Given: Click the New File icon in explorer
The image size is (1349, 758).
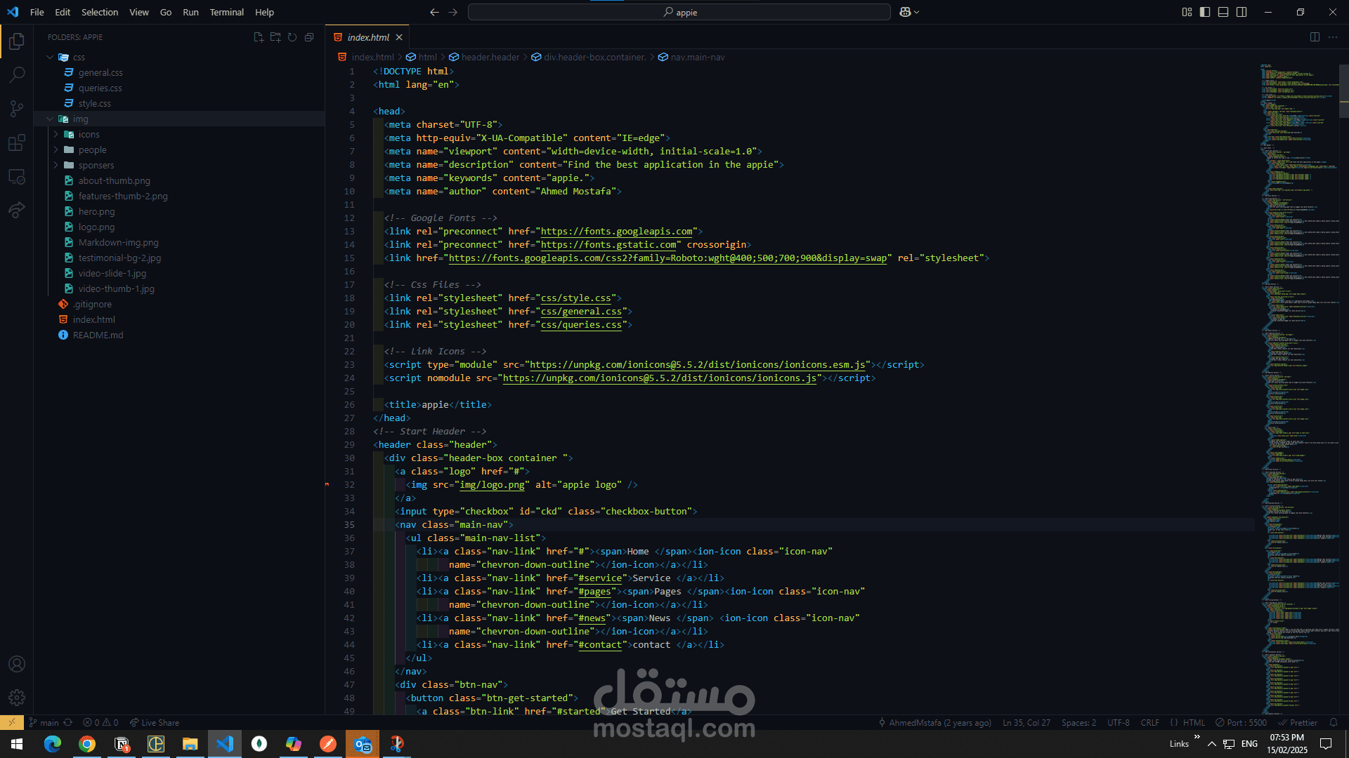Looking at the screenshot, I should 259,37.
